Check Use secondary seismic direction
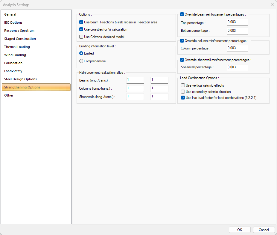 [x=183, y=92]
